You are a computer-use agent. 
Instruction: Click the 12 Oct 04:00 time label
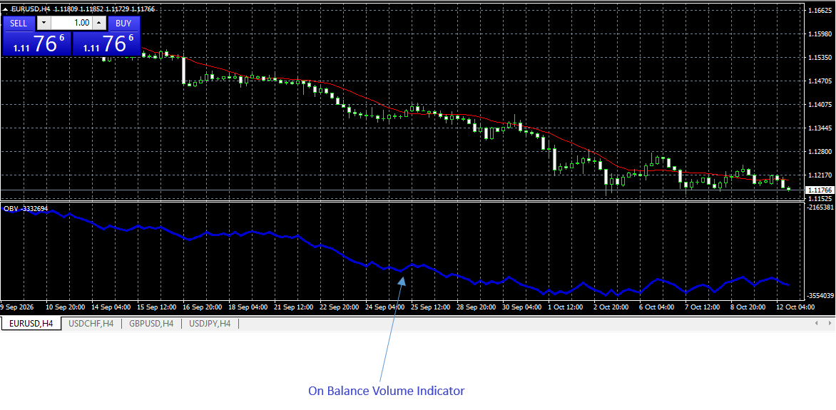(795, 307)
